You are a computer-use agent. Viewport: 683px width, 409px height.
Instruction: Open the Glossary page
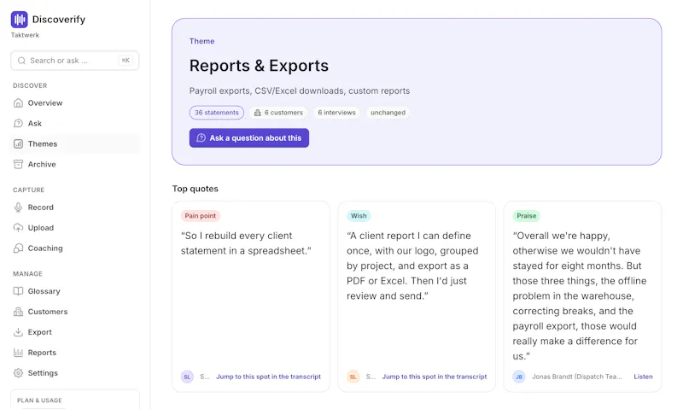click(75, 291)
